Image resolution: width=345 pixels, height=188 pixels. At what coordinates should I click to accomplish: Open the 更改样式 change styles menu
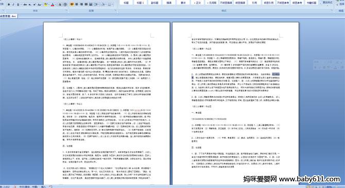327,3
